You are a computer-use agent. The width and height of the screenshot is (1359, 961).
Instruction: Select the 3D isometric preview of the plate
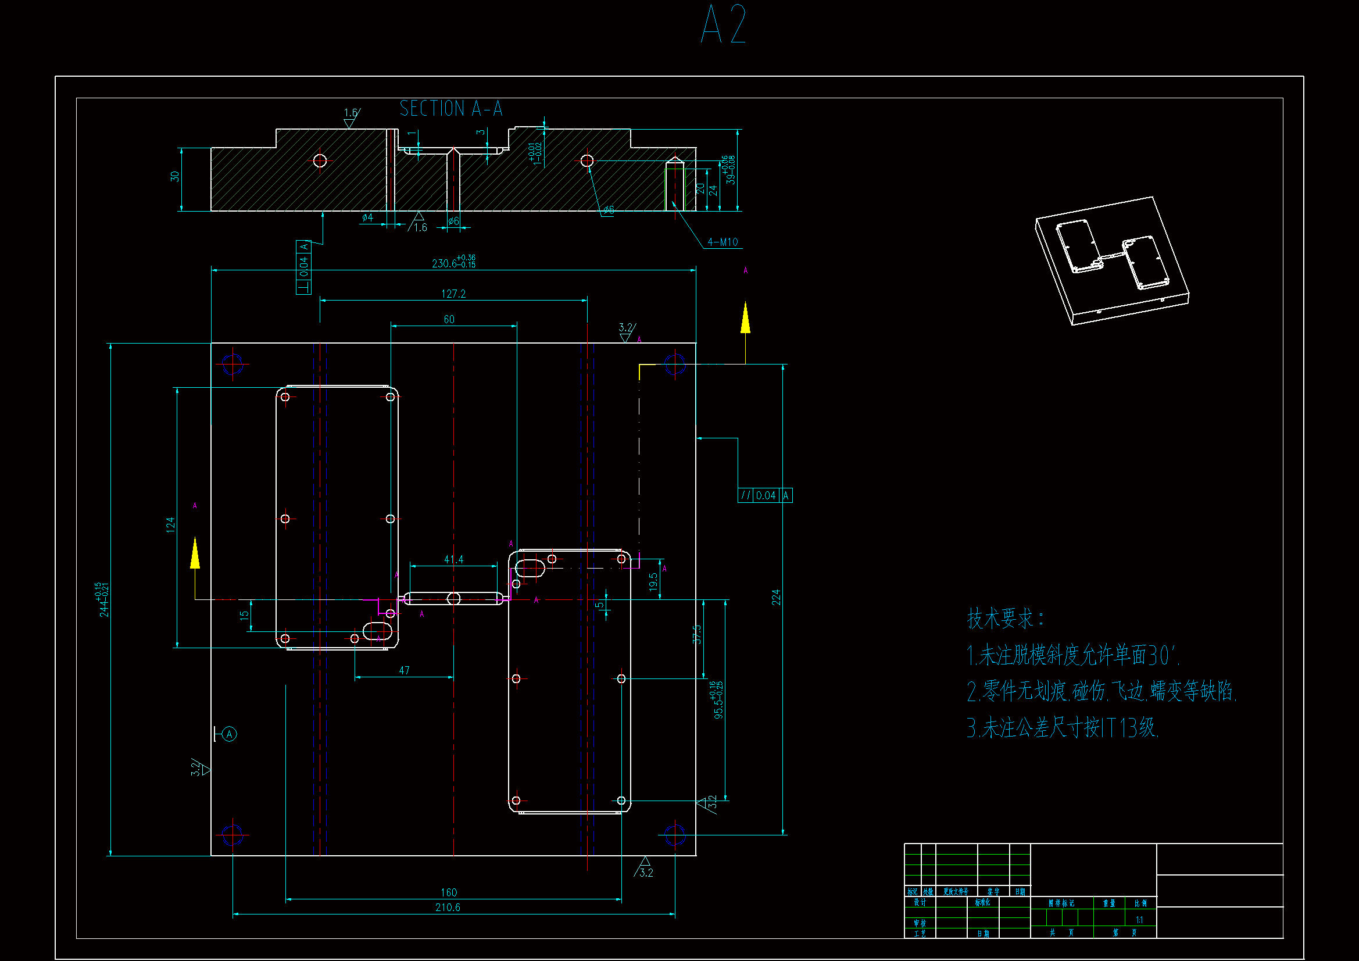1111,260
